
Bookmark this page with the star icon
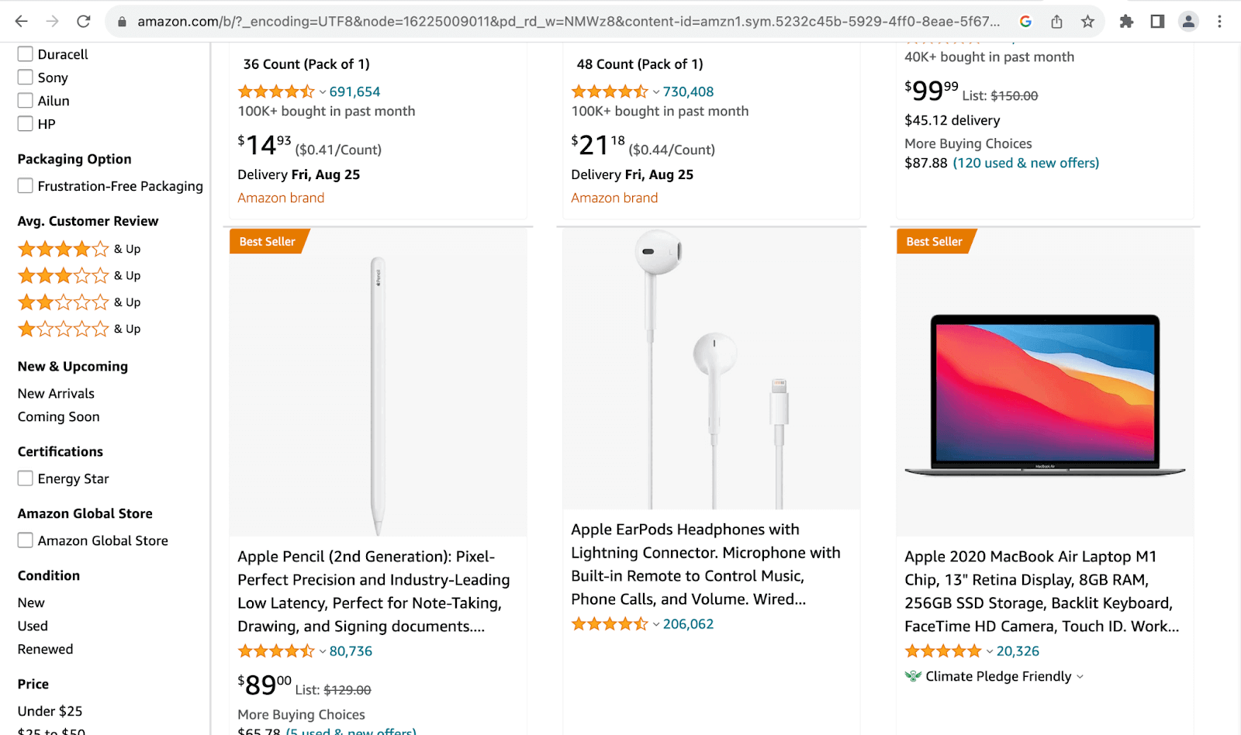click(x=1087, y=22)
